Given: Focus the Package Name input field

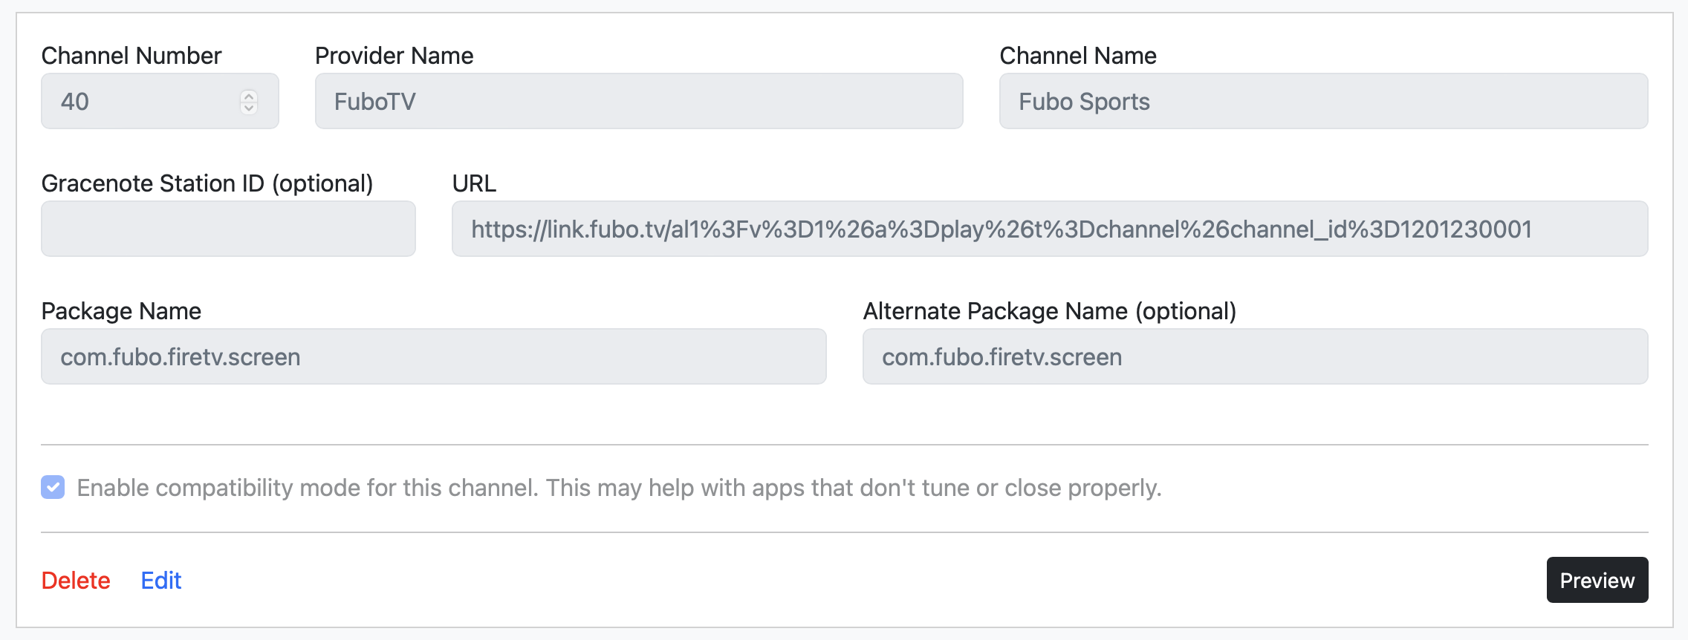Looking at the screenshot, I should pyautogui.click(x=433, y=357).
